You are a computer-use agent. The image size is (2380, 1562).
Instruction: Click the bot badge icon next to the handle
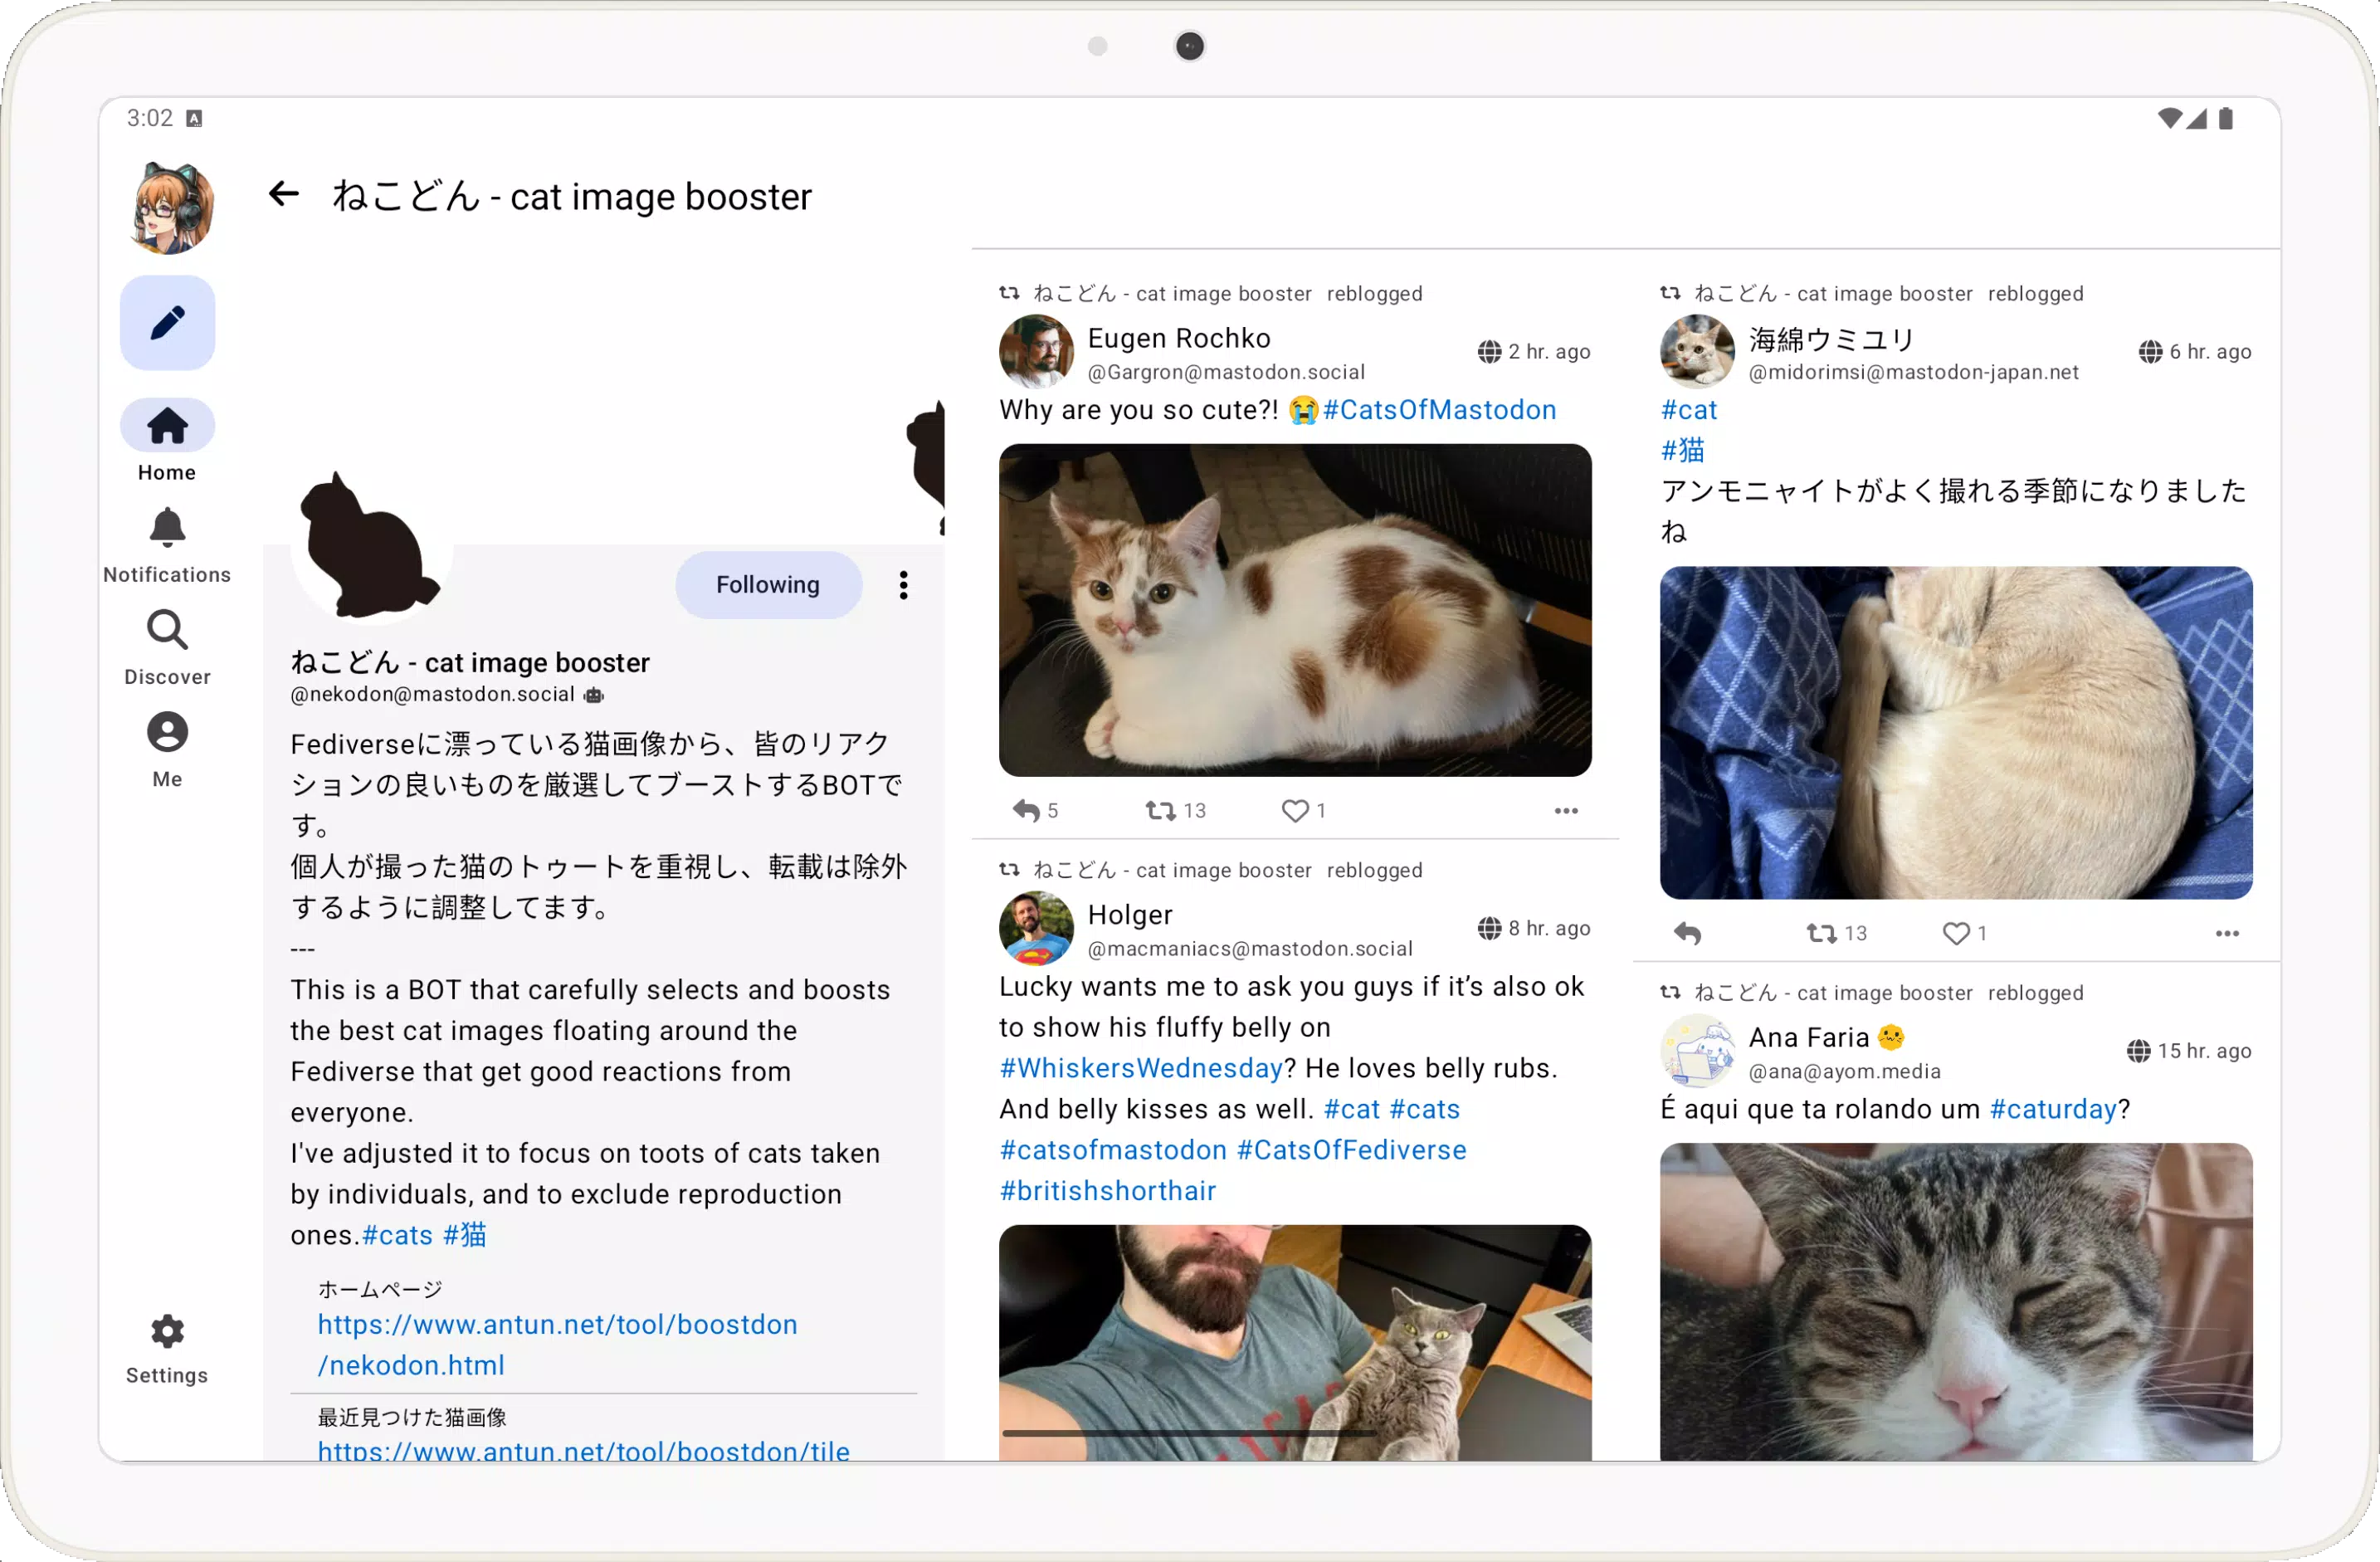[594, 695]
